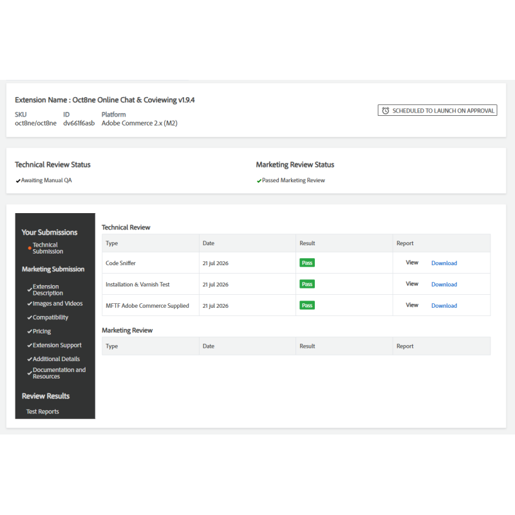Open Technical Submission in the sidebar

(48, 248)
